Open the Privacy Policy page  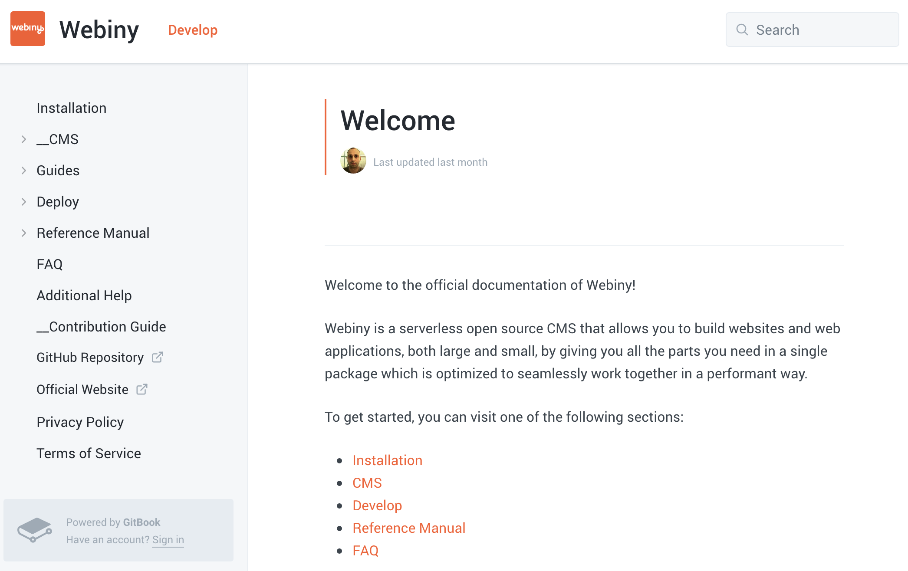point(80,422)
